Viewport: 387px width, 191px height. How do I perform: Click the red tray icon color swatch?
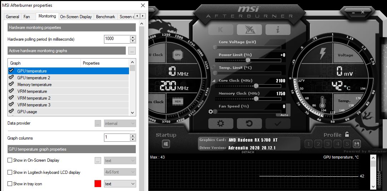click(x=98, y=184)
